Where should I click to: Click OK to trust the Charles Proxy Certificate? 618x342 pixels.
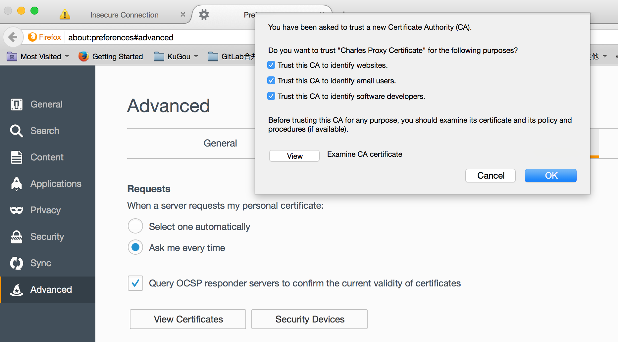[x=551, y=176]
